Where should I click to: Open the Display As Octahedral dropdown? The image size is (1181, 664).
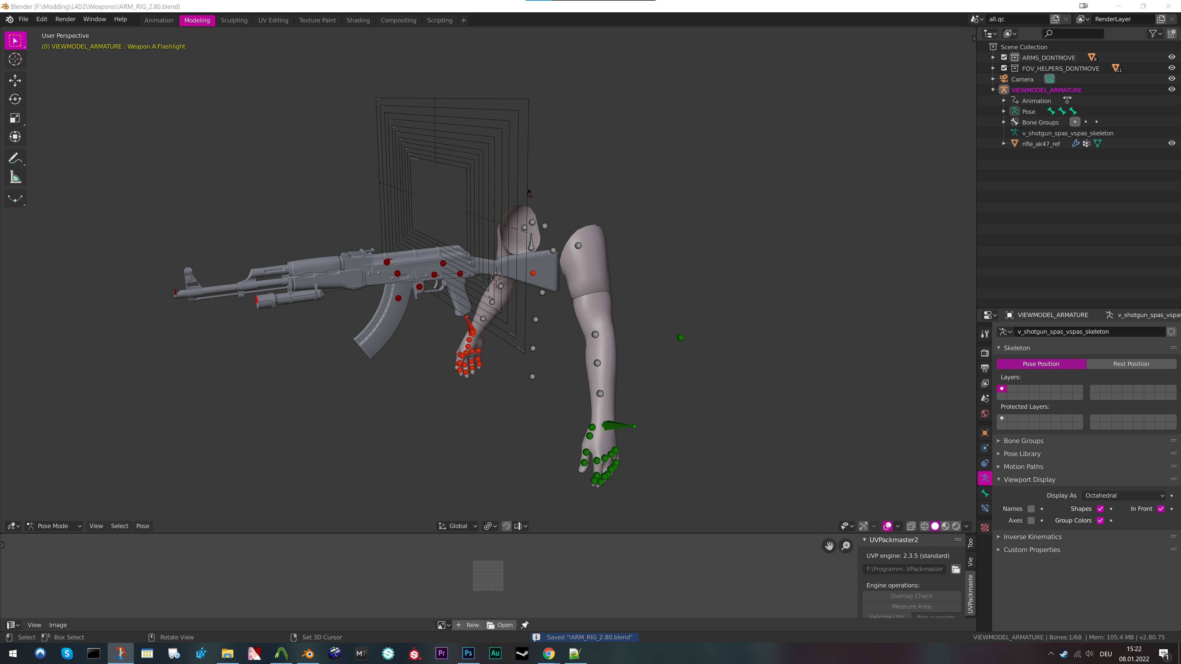coord(1124,495)
